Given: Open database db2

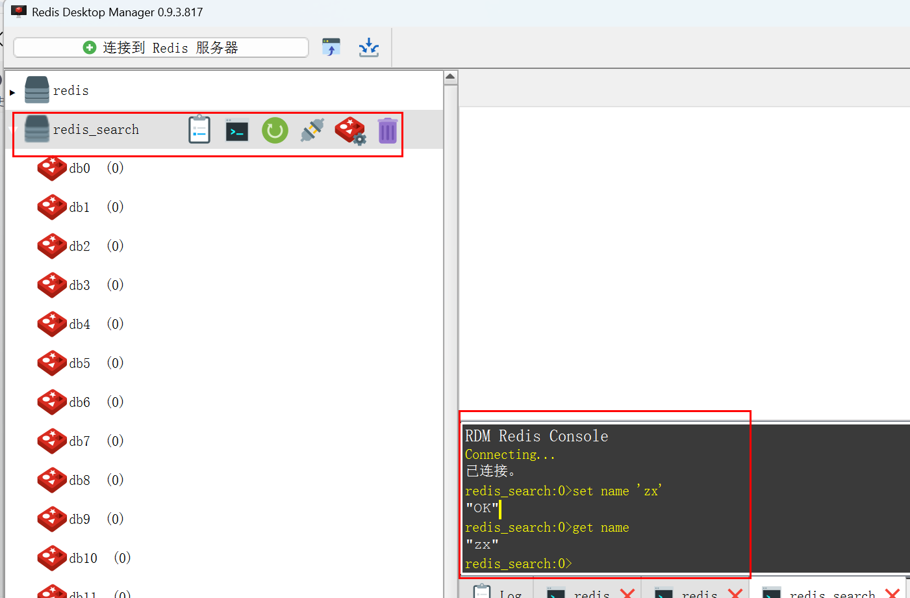Looking at the screenshot, I should coord(81,246).
